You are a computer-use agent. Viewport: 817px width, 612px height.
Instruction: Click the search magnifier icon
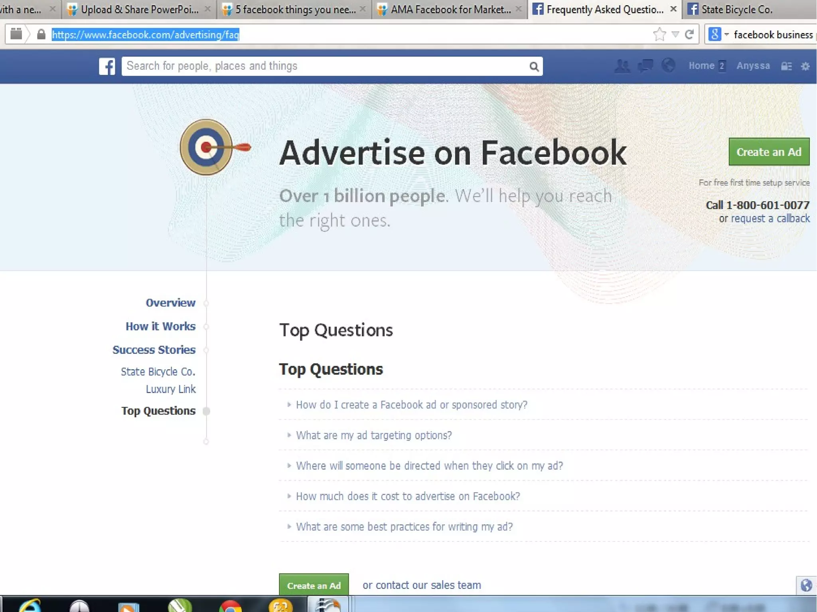coord(534,67)
